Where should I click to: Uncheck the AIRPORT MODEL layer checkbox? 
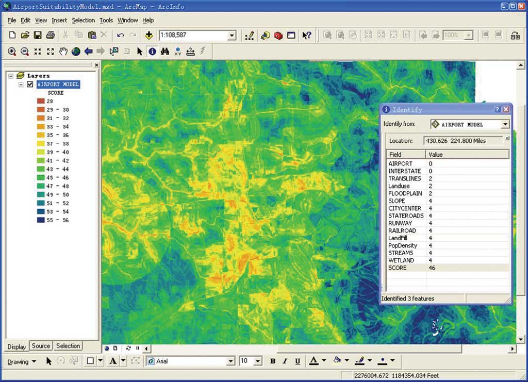point(30,85)
